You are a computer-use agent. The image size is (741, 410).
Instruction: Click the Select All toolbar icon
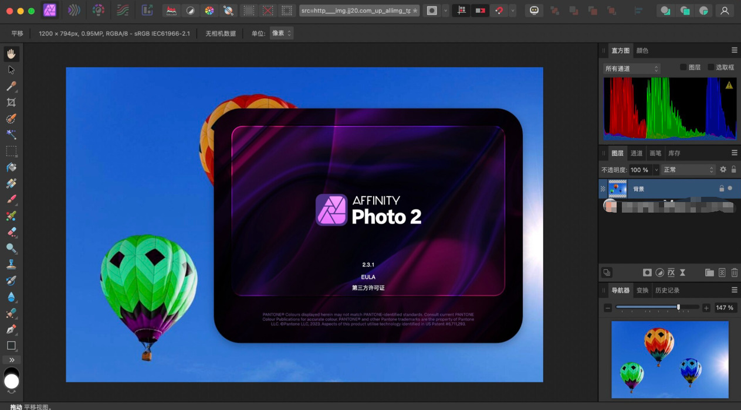[x=249, y=11]
